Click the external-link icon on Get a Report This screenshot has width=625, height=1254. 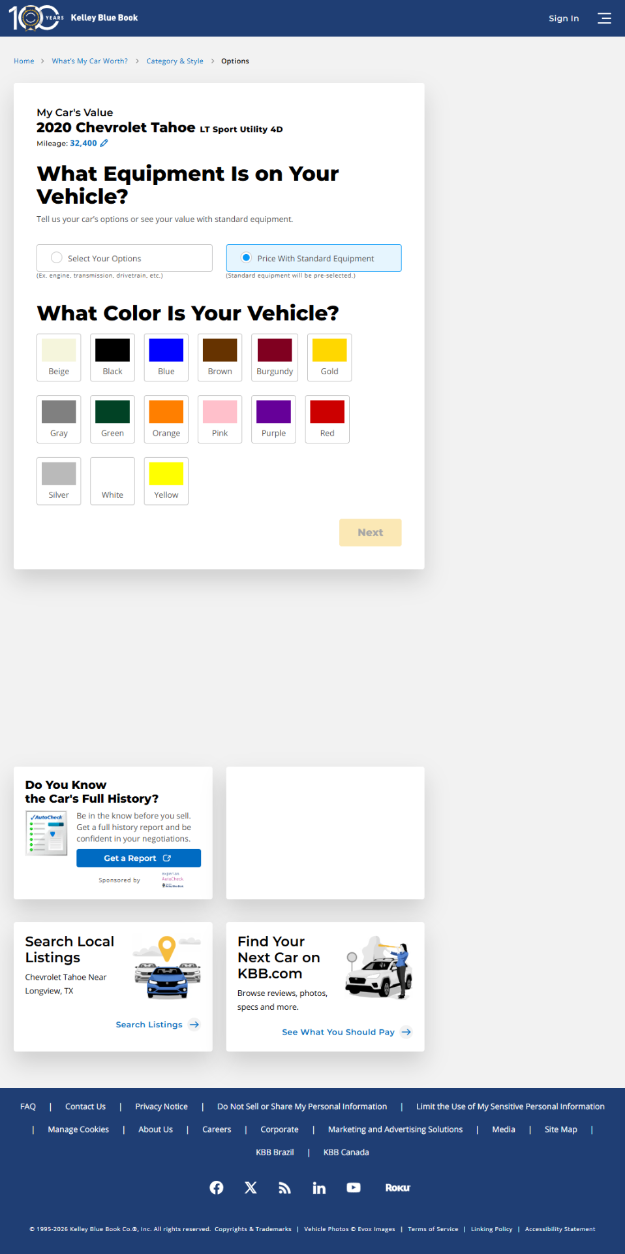[167, 858]
